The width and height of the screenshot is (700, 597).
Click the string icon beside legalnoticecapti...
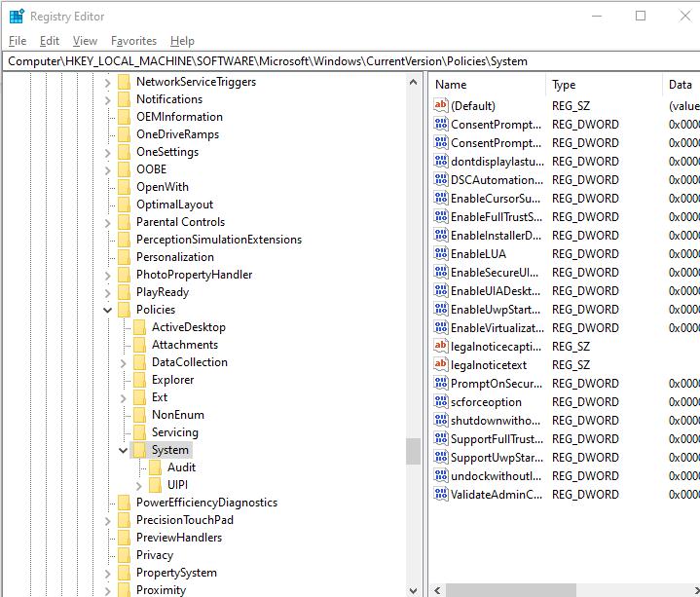441,346
